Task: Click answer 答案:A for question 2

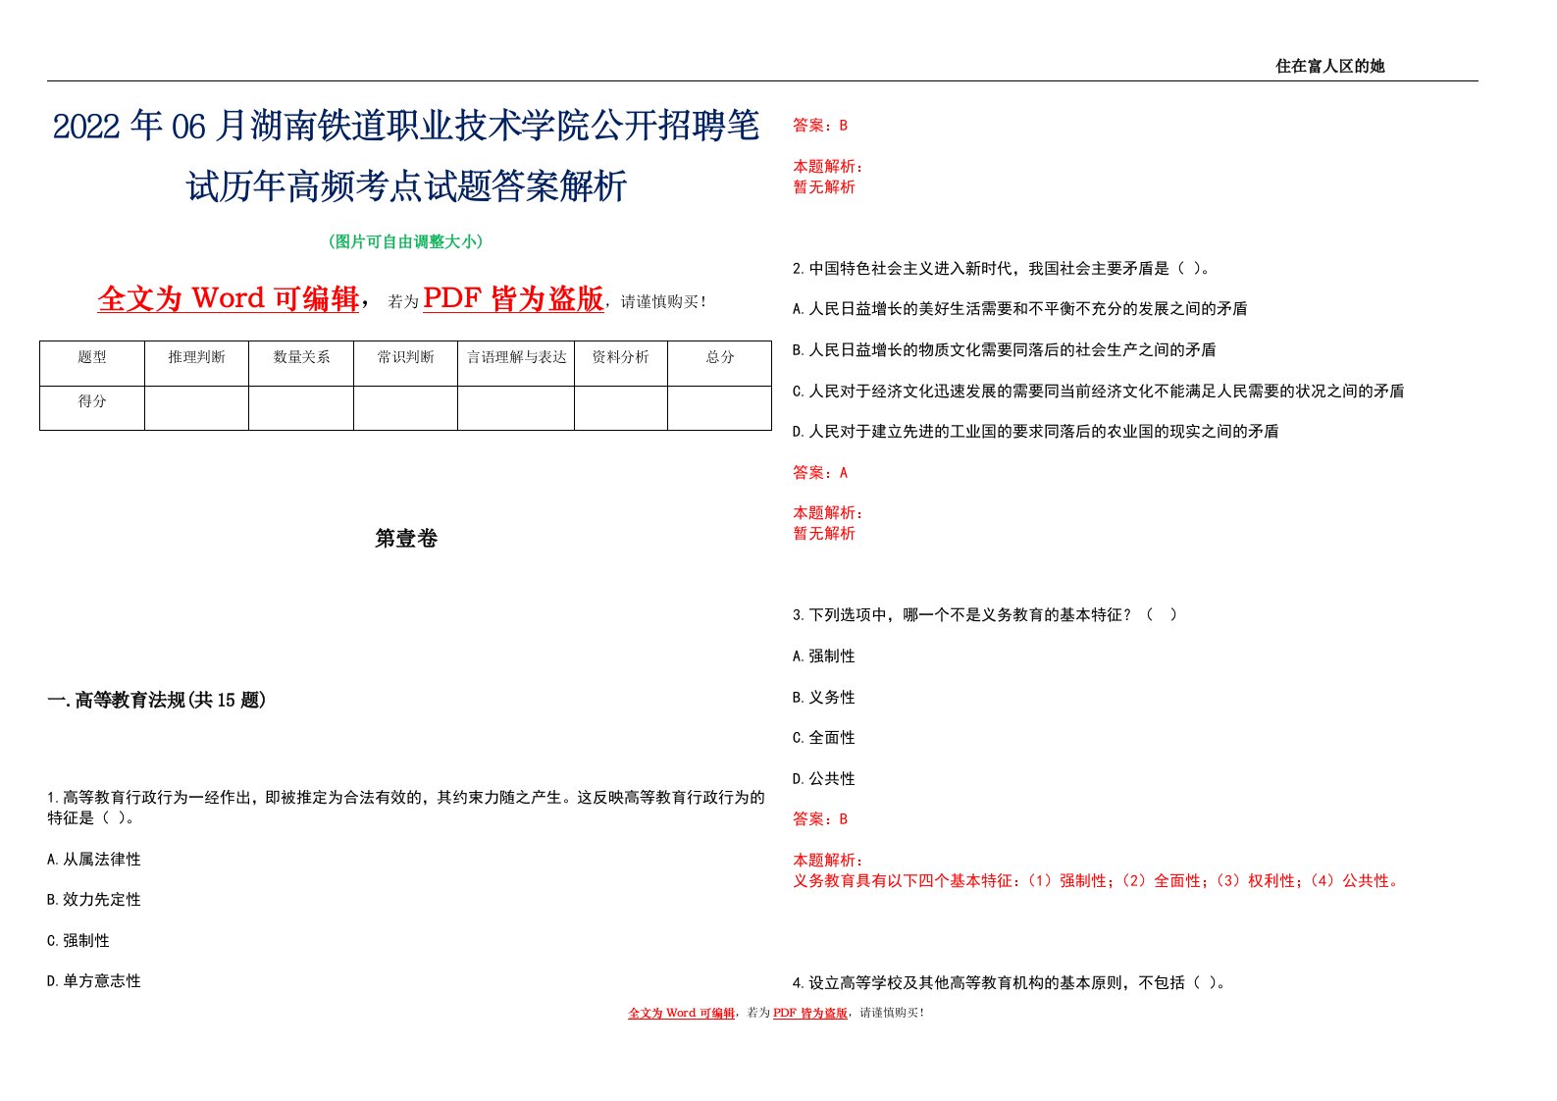Action: point(820,473)
